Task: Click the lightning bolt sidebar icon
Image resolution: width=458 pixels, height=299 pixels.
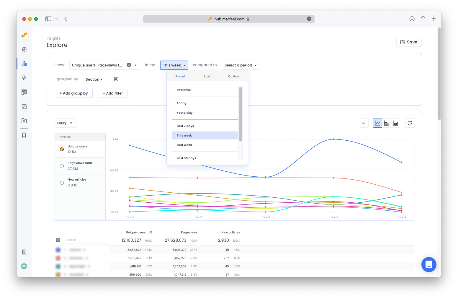Action: point(24,78)
